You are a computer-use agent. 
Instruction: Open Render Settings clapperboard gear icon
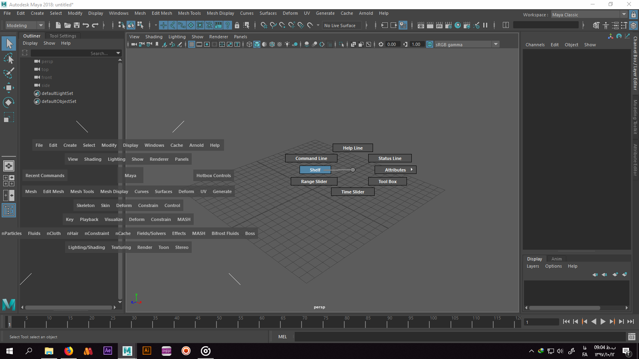point(448,25)
